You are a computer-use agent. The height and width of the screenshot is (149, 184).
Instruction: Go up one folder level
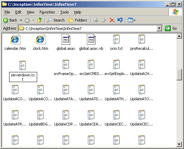40,20
